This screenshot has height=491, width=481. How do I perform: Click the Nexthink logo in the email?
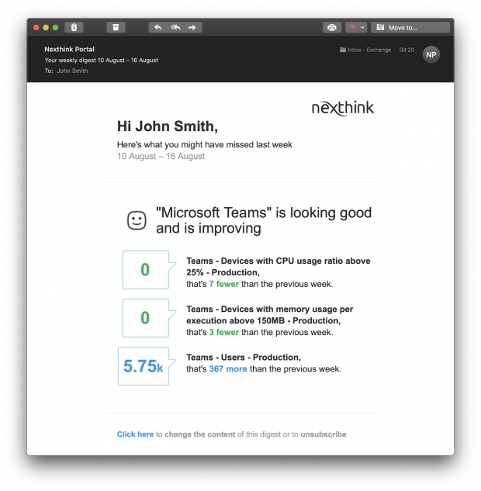[342, 108]
